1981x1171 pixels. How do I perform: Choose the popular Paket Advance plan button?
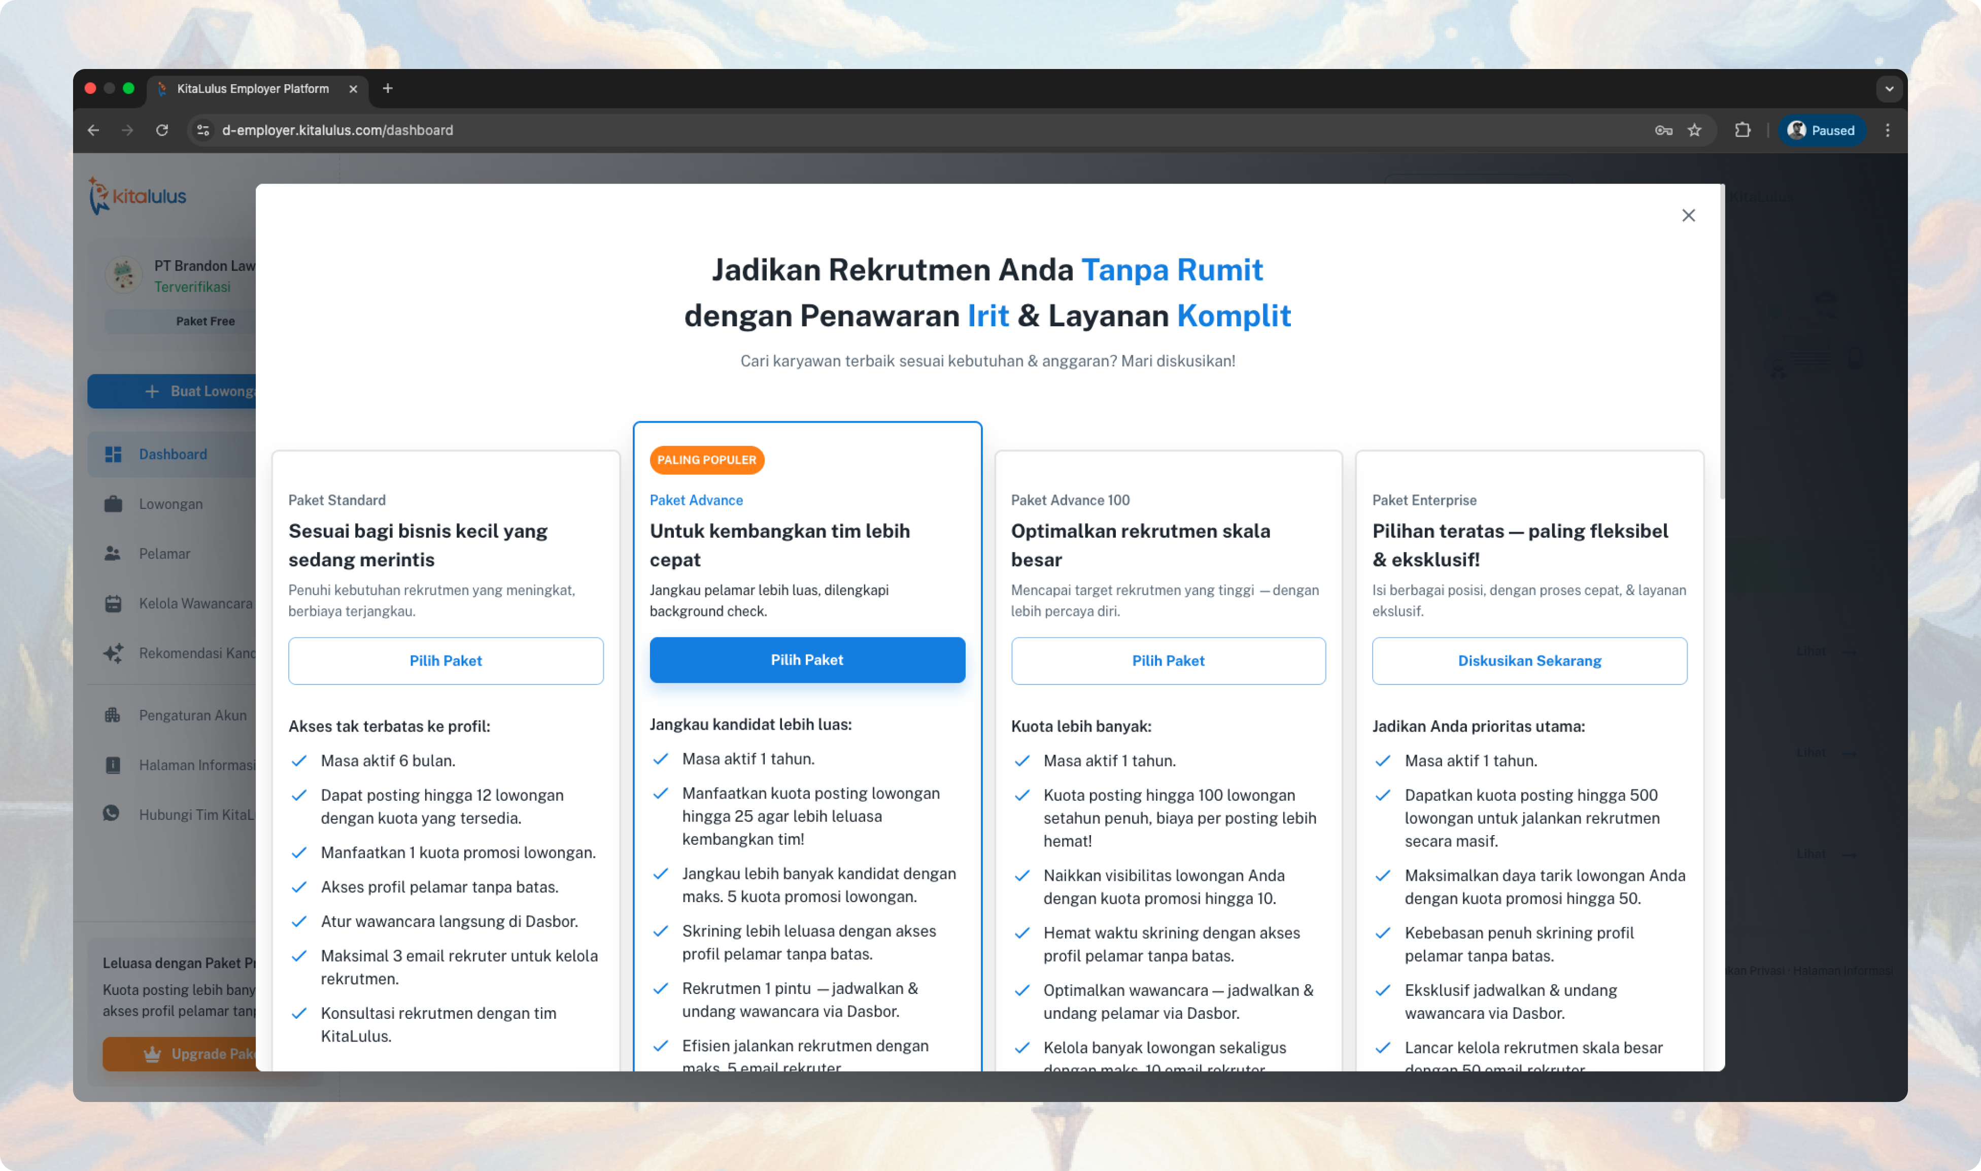(x=806, y=660)
